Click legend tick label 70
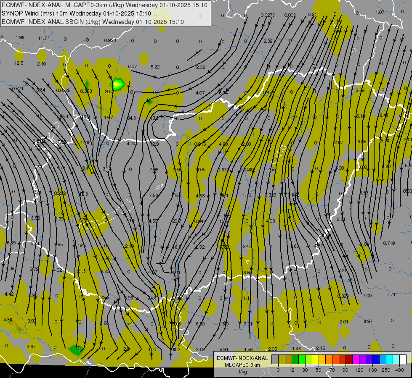The height and width of the screenshot is (378, 412). tap(332, 370)
